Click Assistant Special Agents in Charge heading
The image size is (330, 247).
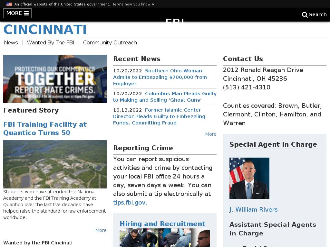click(x=273, y=229)
